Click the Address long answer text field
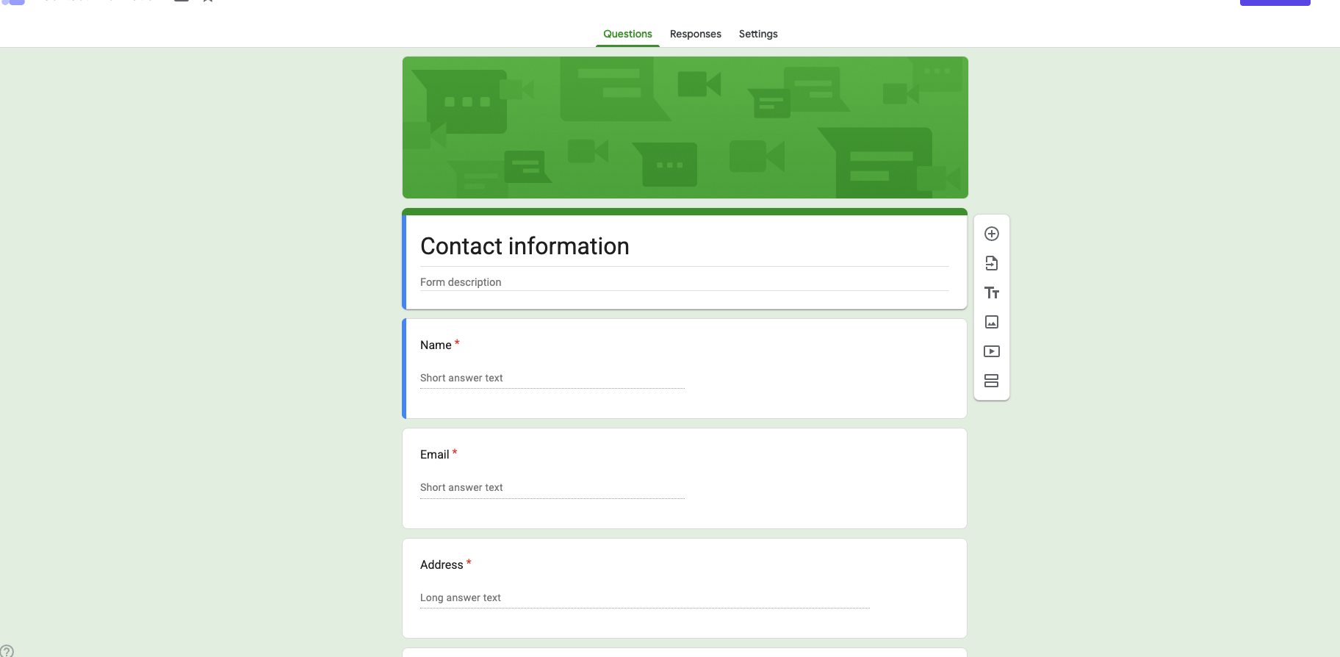This screenshot has height=657, width=1340. point(645,598)
